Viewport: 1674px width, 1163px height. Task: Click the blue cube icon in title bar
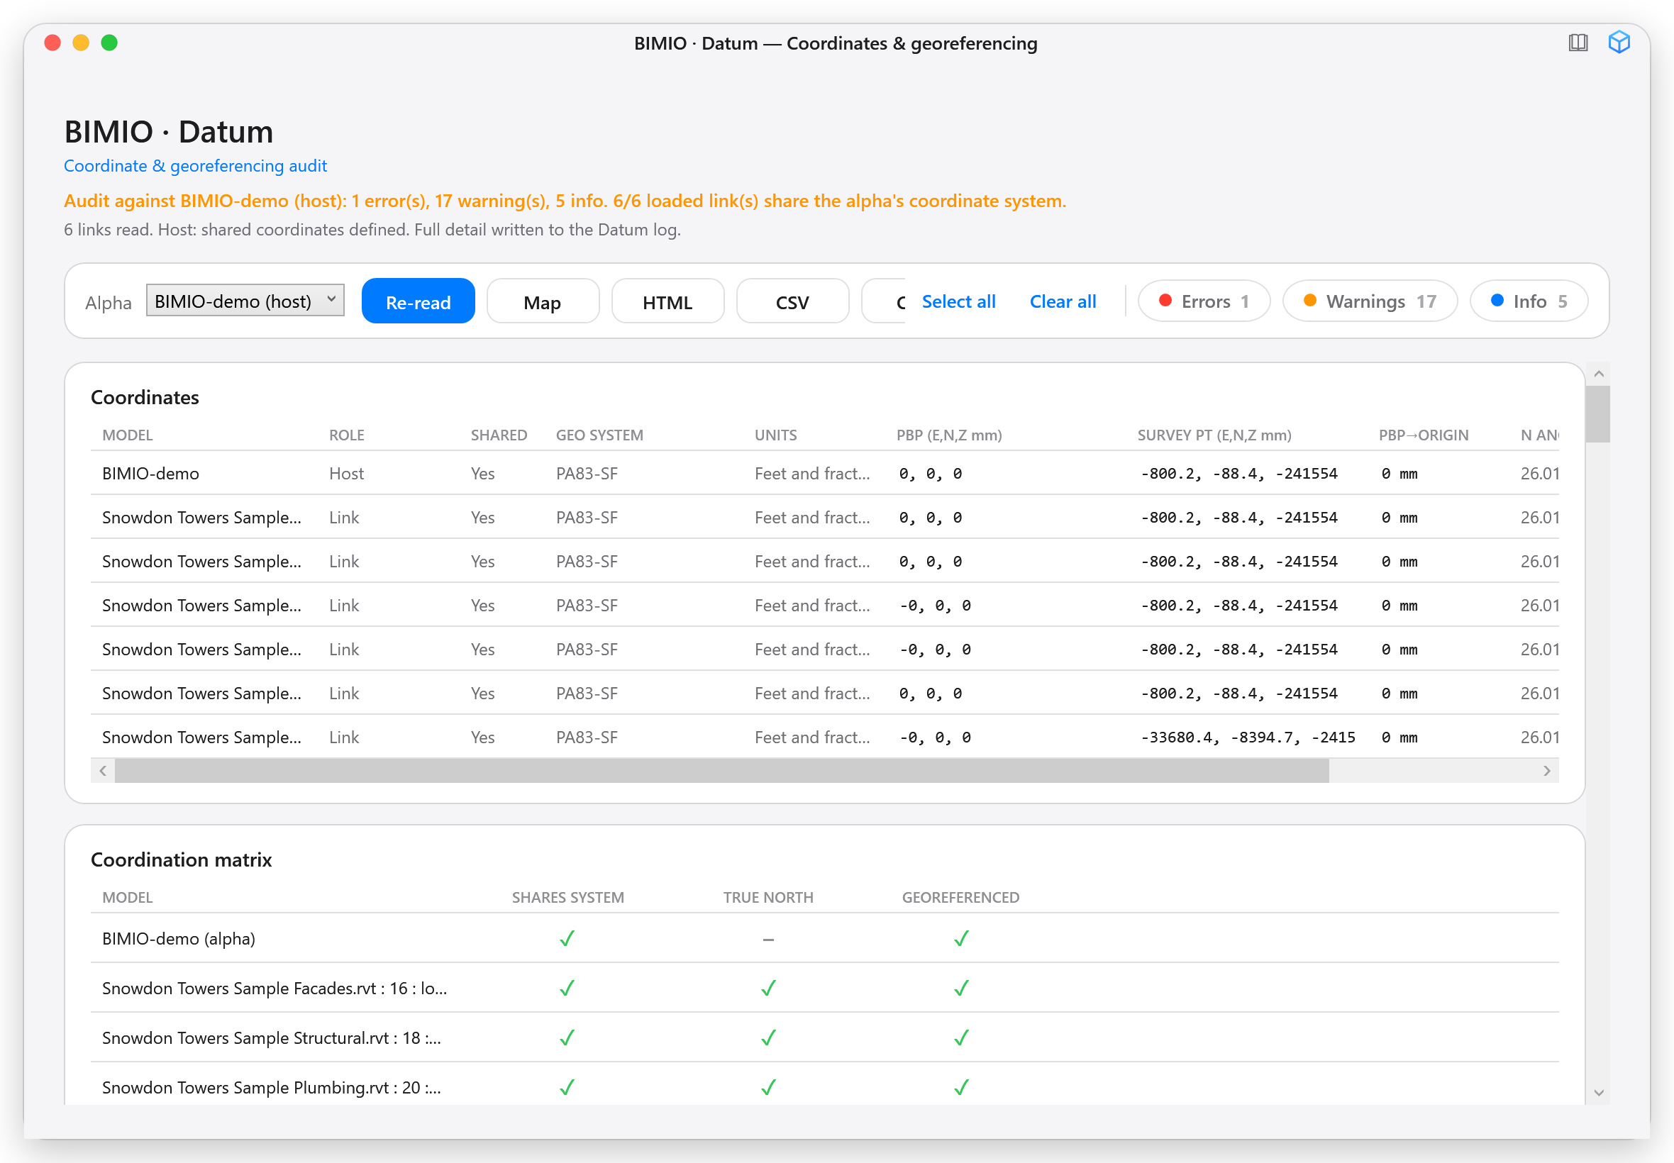pyautogui.click(x=1619, y=43)
